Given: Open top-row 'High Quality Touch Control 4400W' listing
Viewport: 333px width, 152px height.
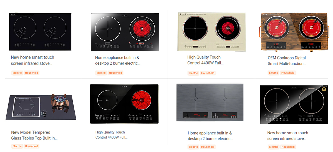Looking at the screenshot, I should click(x=205, y=60).
